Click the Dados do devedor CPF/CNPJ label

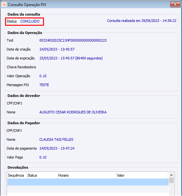point(14,103)
